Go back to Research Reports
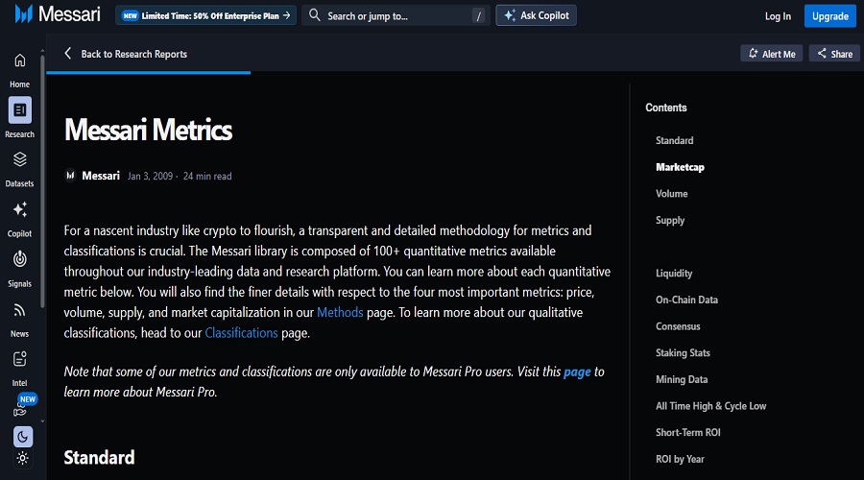The image size is (864, 480). [x=126, y=54]
